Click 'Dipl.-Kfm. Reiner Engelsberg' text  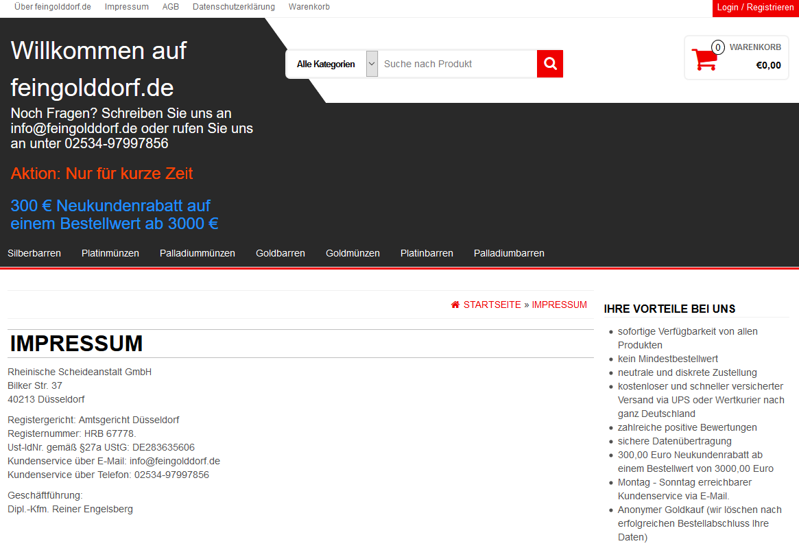click(71, 510)
